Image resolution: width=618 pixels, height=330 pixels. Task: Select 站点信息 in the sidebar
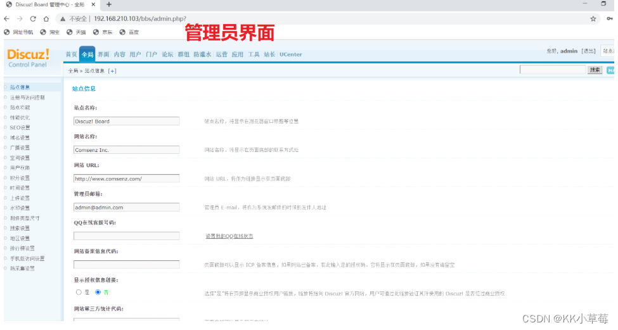pos(20,87)
